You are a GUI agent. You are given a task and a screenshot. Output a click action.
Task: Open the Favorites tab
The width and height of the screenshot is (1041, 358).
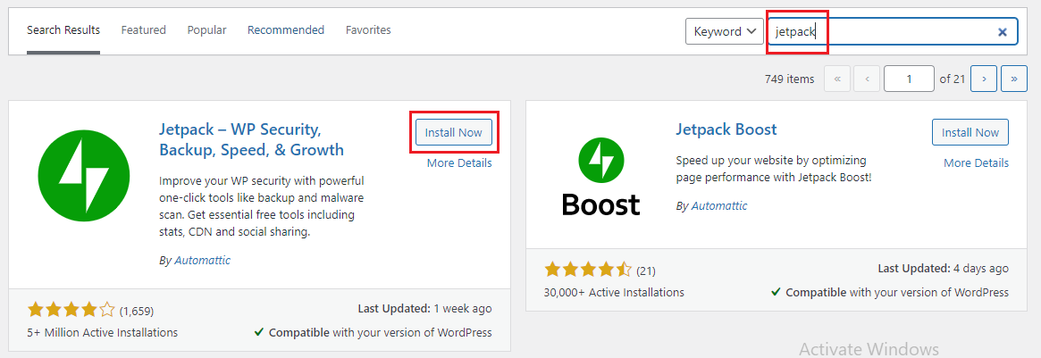pos(368,30)
